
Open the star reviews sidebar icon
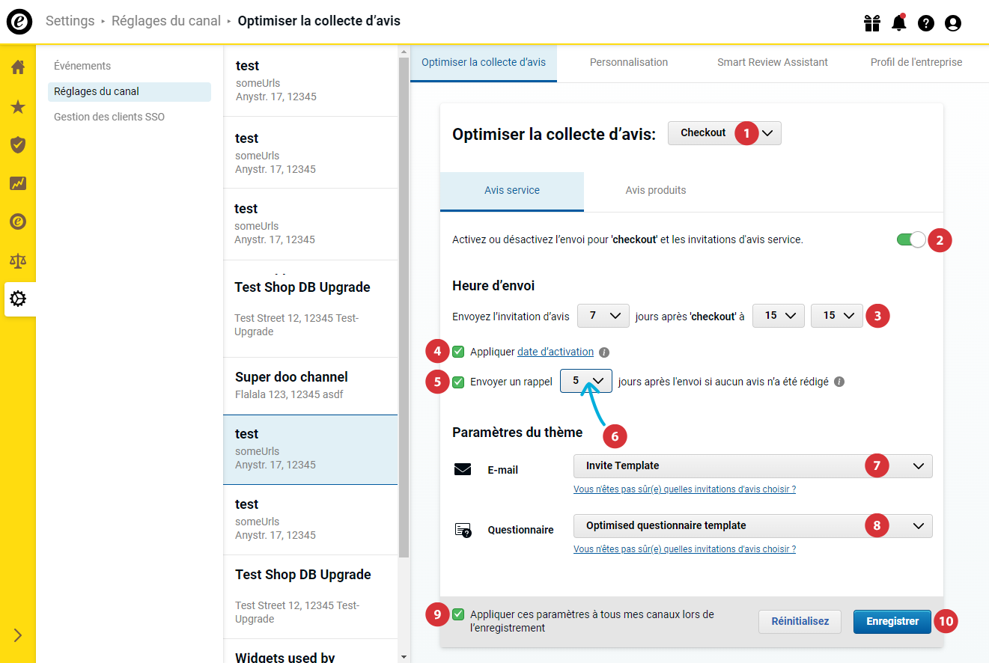(18, 107)
